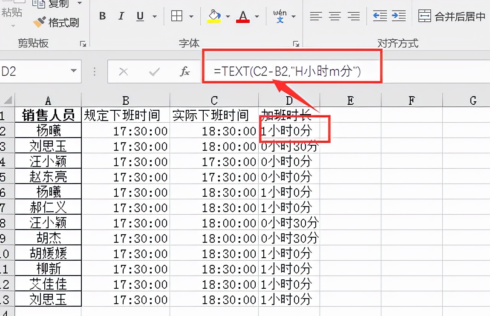
Task: Confirm formula entry with the check icon
Action: tap(154, 72)
